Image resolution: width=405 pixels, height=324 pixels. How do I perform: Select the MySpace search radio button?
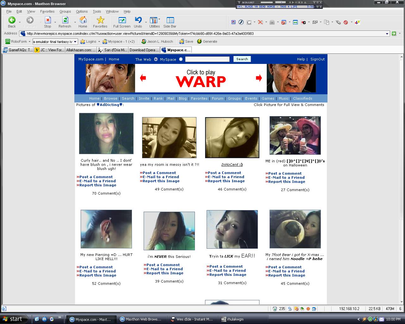(181, 59)
